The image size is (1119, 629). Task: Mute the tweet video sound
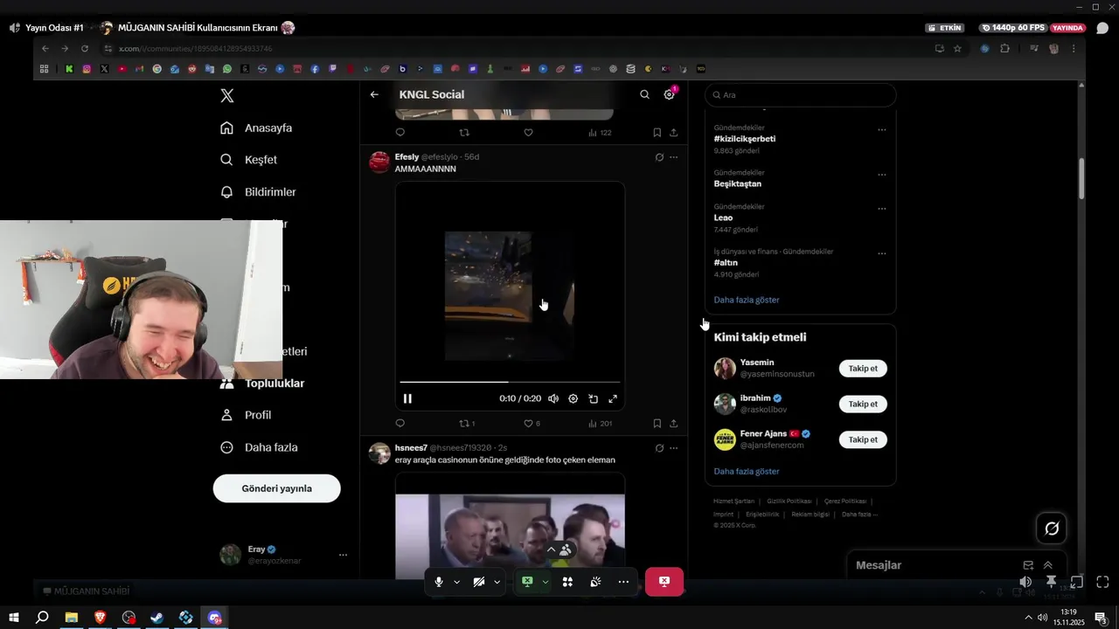(x=553, y=398)
